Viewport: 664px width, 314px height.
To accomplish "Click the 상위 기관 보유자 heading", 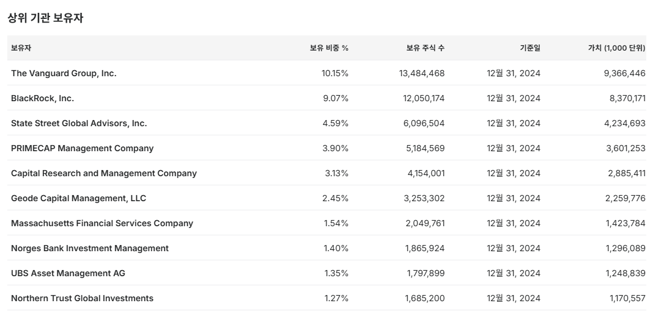I will (45, 18).
